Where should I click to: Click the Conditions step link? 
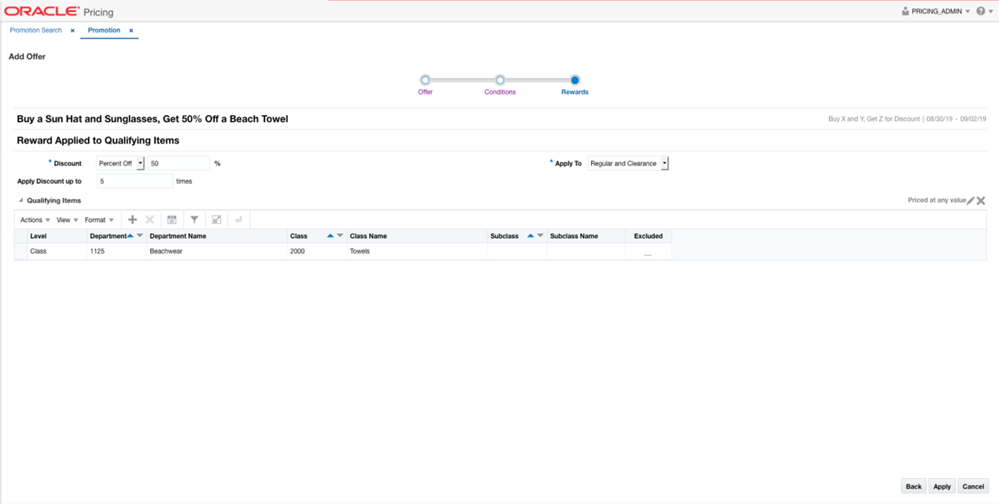500,92
